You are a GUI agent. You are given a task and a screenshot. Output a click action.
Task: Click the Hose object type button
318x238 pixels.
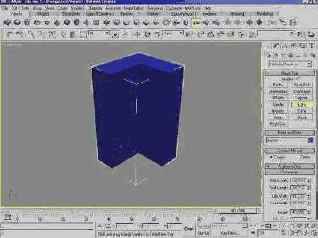click(x=301, y=118)
